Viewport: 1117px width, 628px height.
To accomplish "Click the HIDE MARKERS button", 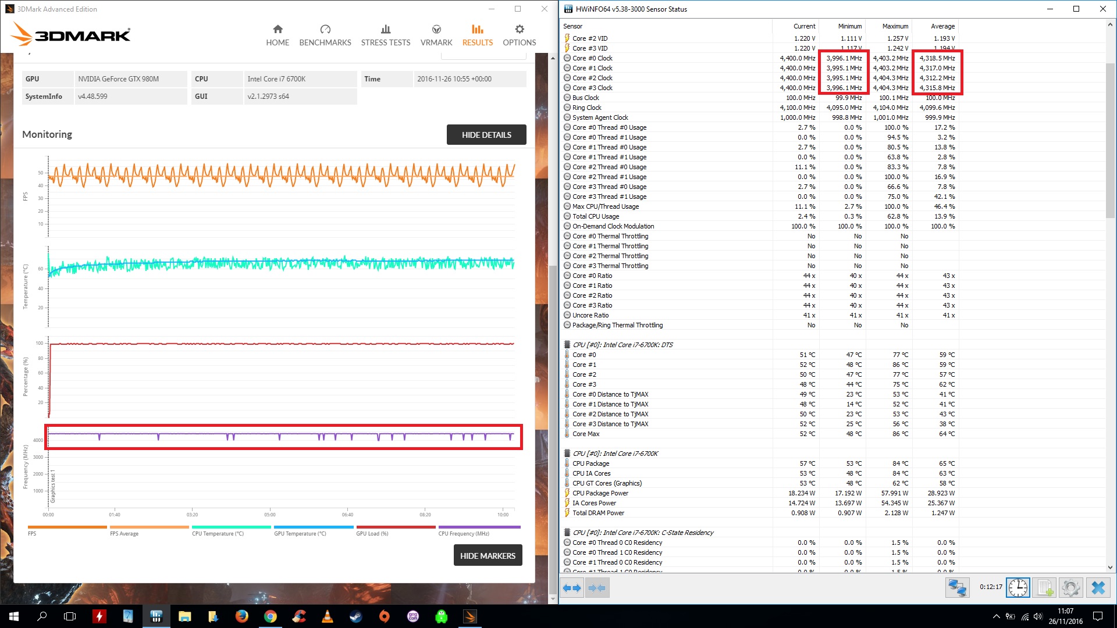I will pos(488,555).
